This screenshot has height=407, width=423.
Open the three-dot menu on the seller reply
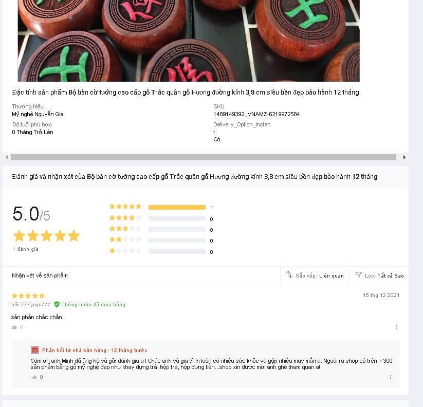[390, 377]
